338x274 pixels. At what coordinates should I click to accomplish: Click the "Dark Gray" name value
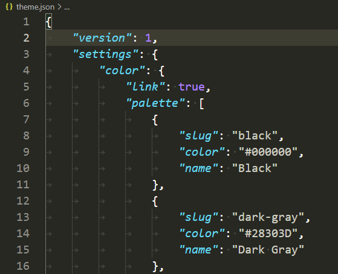pyautogui.click(x=268, y=250)
